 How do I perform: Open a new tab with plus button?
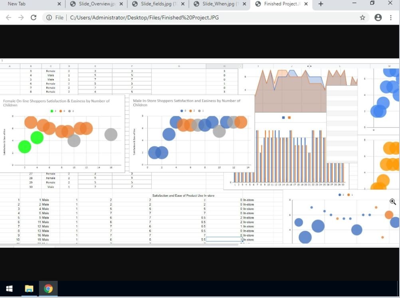321,4
